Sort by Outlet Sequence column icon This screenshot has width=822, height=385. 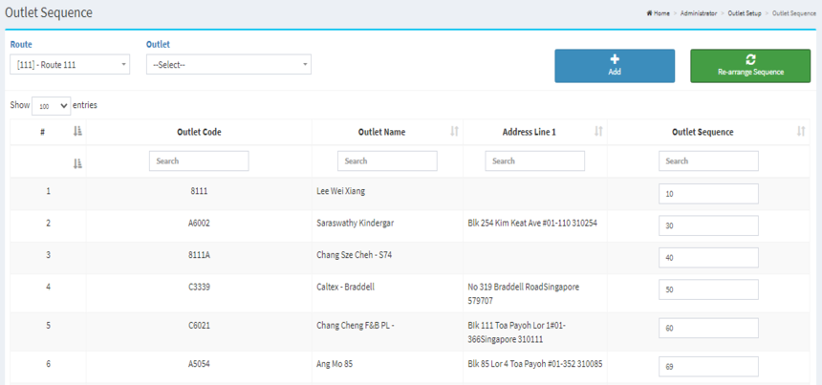pyautogui.click(x=800, y=132)
